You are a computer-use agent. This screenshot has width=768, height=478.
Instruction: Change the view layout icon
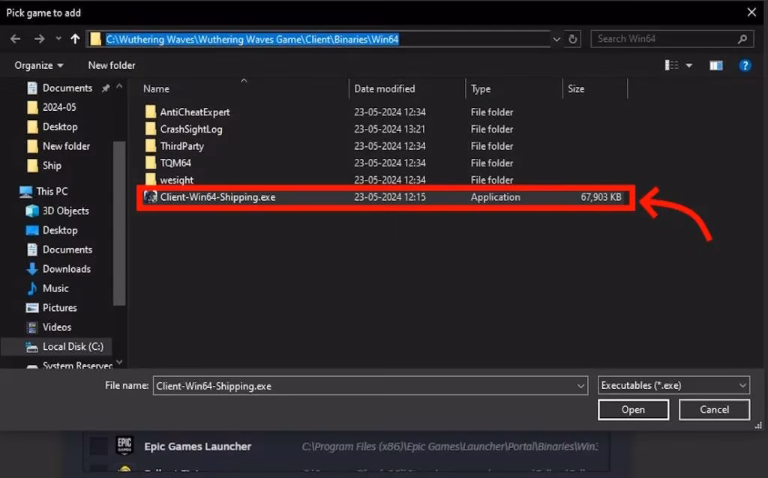coord(671,65)
